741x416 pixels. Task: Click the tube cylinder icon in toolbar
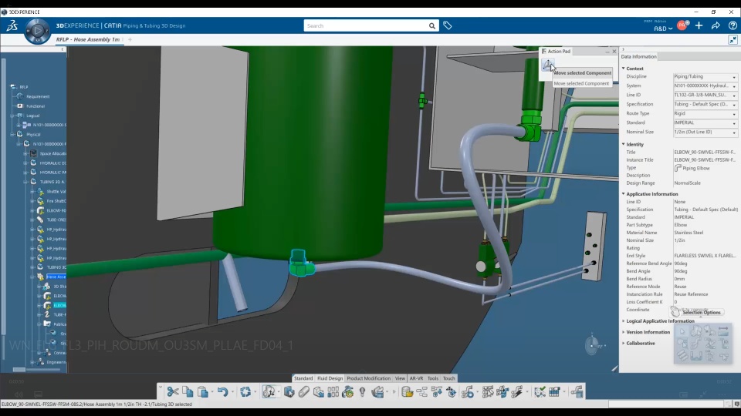coord(304,391)
